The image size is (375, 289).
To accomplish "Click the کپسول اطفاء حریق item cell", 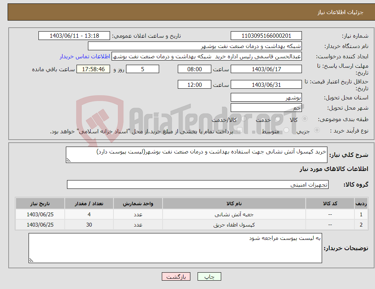I will pos(234,225).
